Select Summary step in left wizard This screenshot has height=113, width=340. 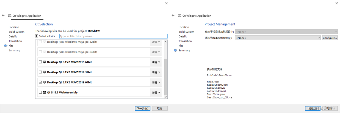tap(14, 50)
